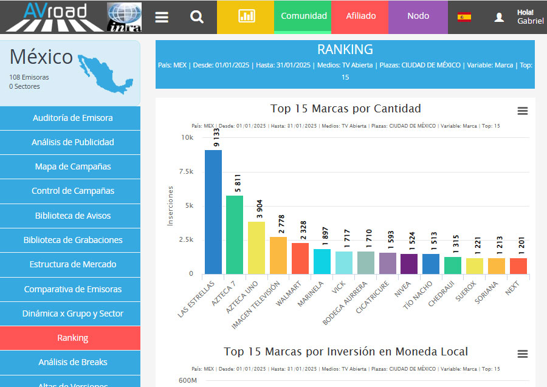Click the VICK light blue bar

click(344, 262)
